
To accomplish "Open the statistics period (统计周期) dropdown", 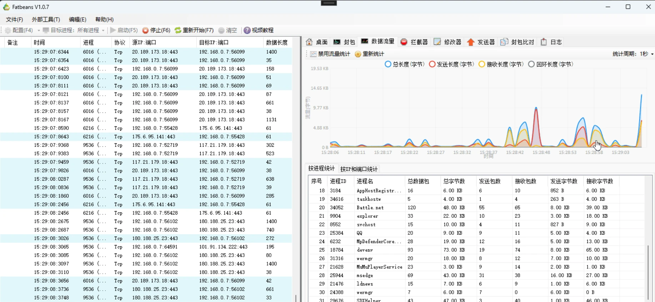I will 652,54.
